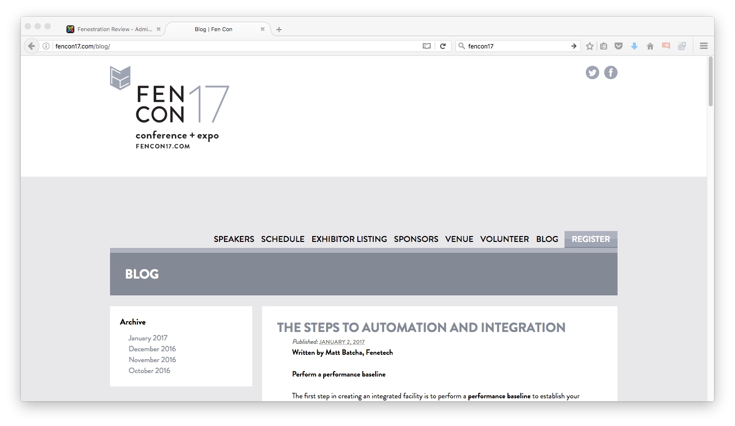The image size is (735, 426).
Task: Click the BLOG banner title
Action: (x=142, y=274)
